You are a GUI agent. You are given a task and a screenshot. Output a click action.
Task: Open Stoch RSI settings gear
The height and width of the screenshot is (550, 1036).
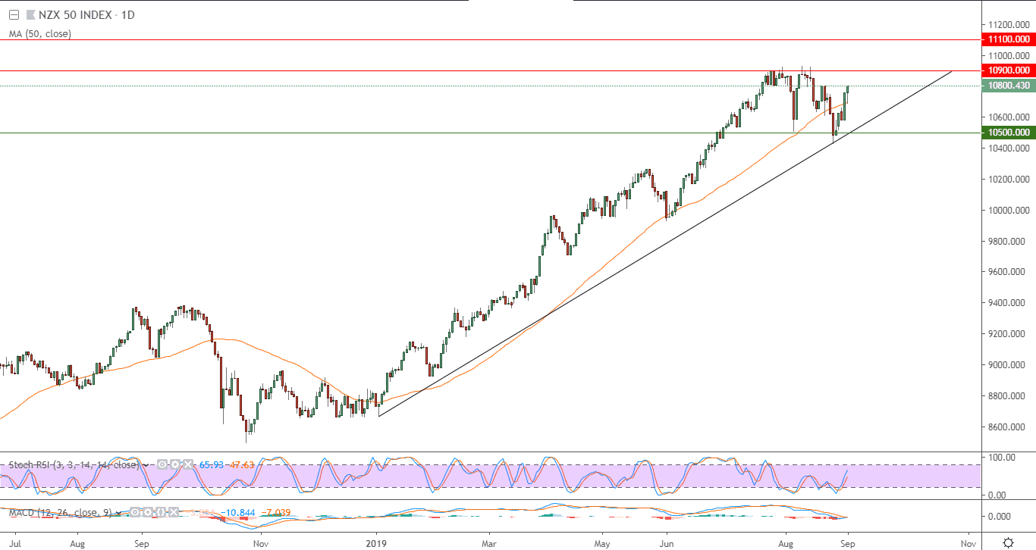175,464
